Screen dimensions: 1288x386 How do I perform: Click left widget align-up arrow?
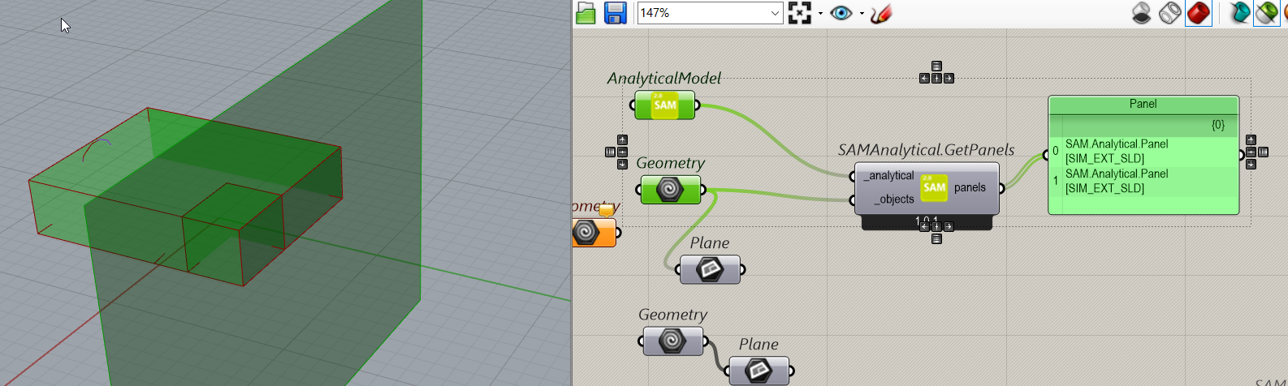point(622,139)
